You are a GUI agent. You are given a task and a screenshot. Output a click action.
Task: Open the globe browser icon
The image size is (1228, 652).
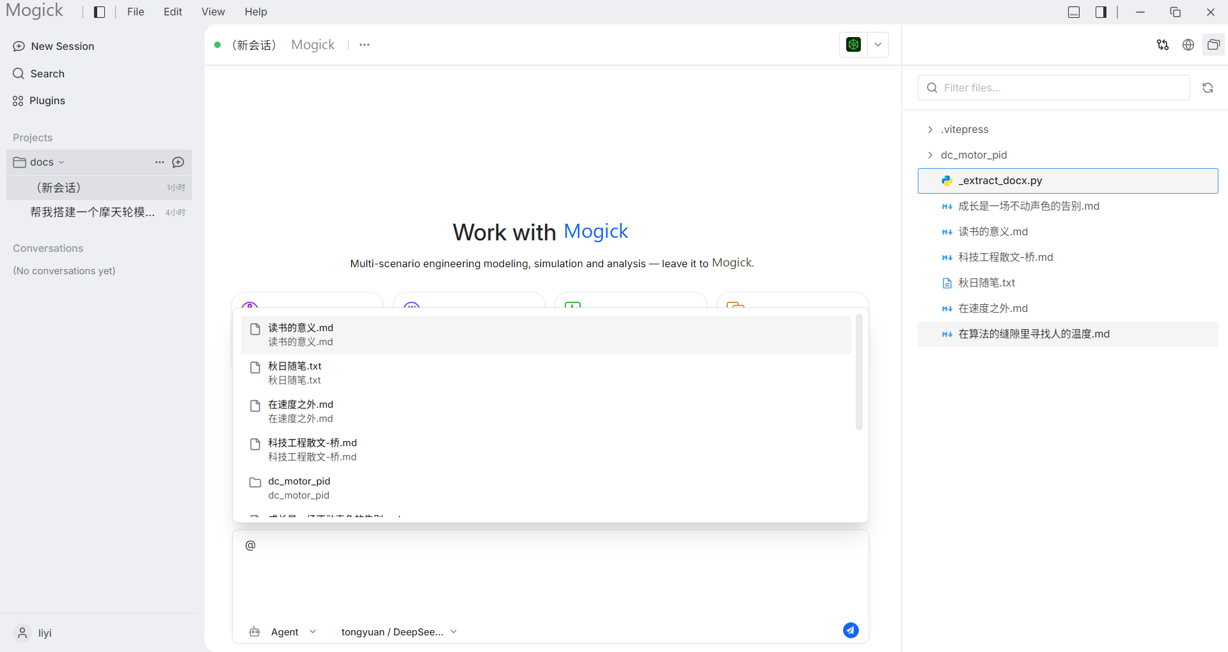tap(1188, 45)
